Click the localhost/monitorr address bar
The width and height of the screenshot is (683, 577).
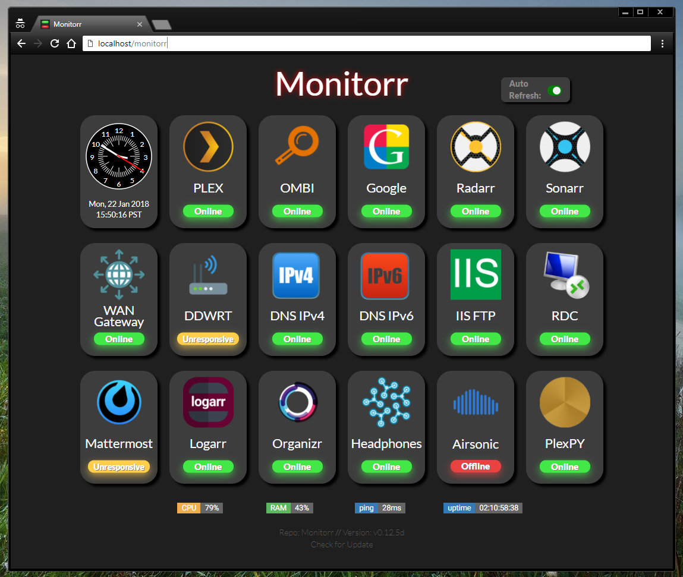(x=367, y=43)
